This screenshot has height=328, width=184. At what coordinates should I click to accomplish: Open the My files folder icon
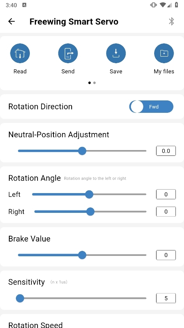coord(164,54)
